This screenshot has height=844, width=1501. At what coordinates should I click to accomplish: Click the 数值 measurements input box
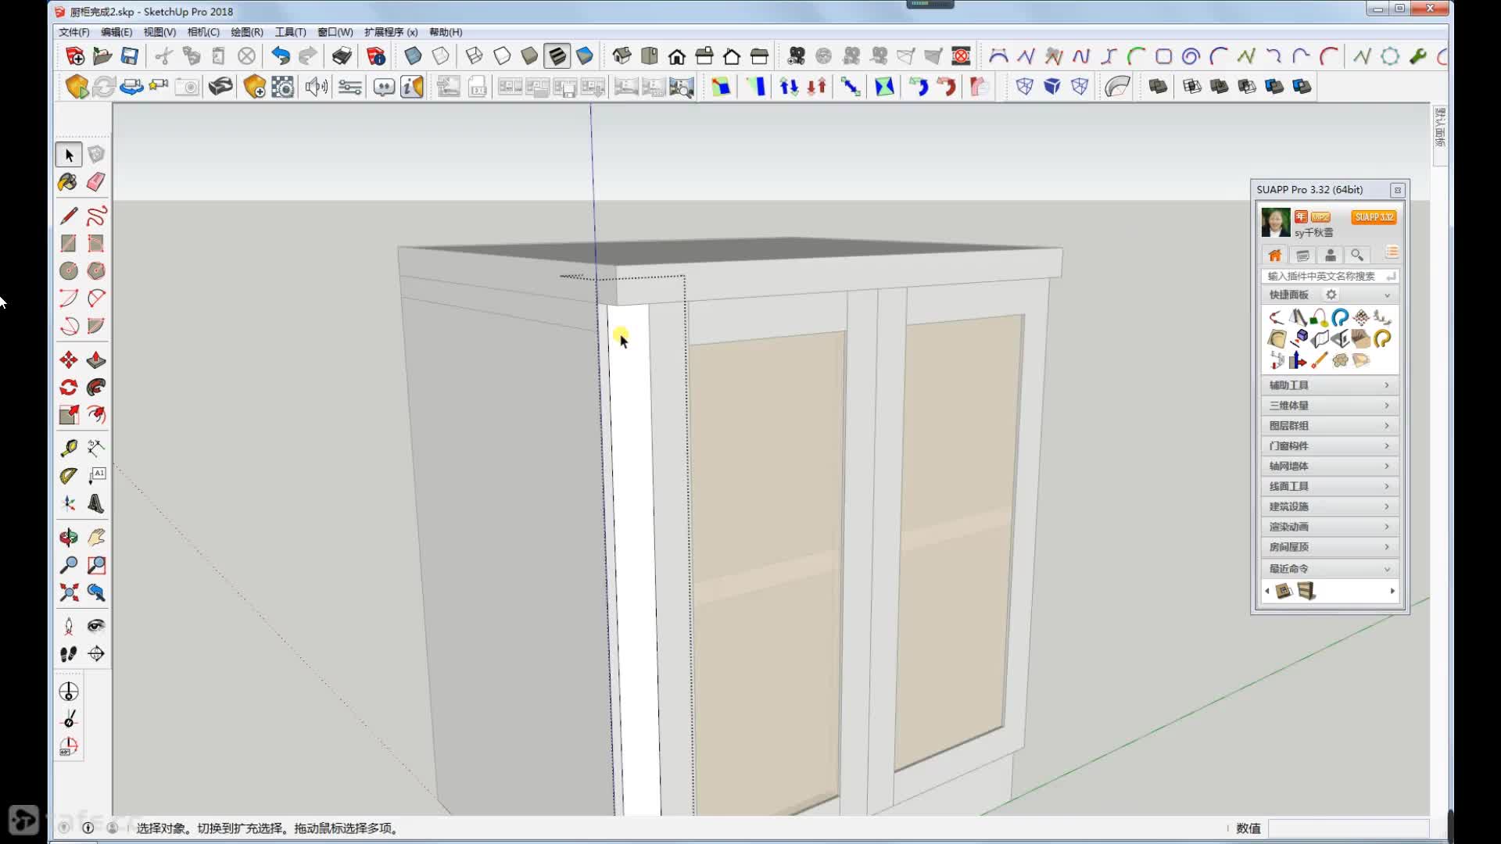[x=1349, y=828]
